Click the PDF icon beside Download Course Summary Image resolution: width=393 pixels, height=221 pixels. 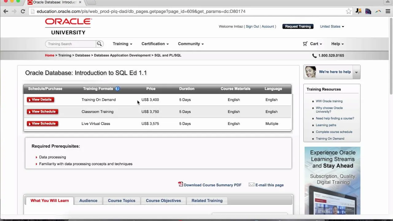pos(181,184)
